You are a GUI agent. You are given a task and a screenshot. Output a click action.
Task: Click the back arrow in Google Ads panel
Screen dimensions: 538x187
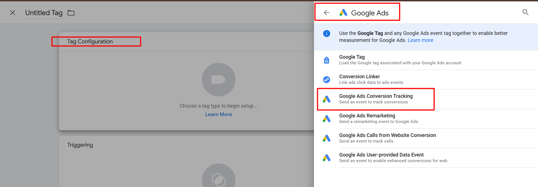coord(327,13)
